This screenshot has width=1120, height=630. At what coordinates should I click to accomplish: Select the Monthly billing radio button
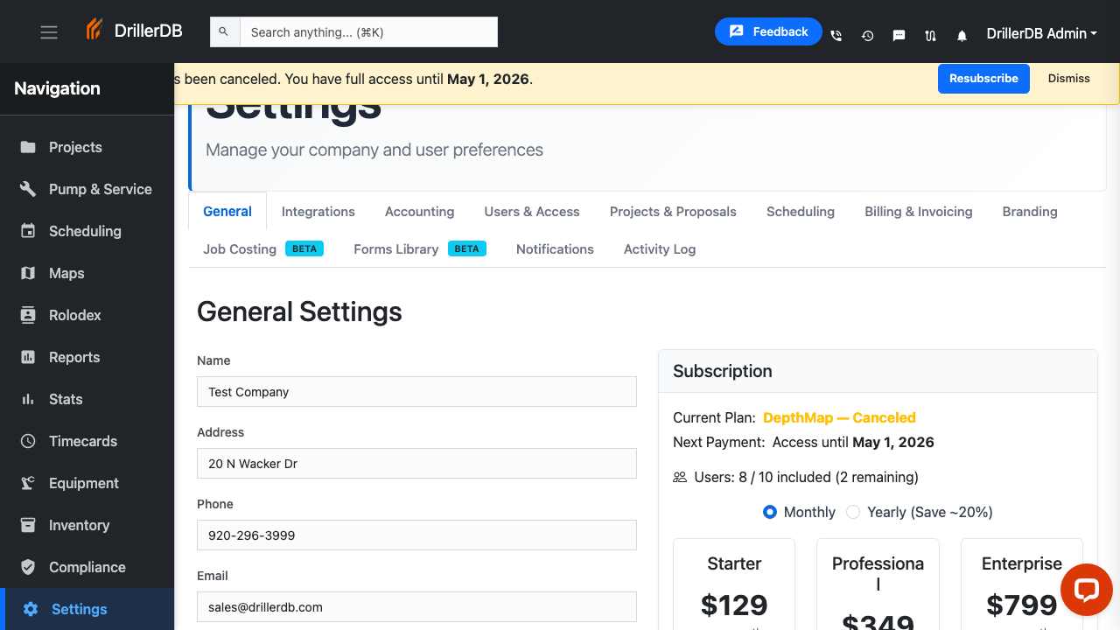point(770,512)
